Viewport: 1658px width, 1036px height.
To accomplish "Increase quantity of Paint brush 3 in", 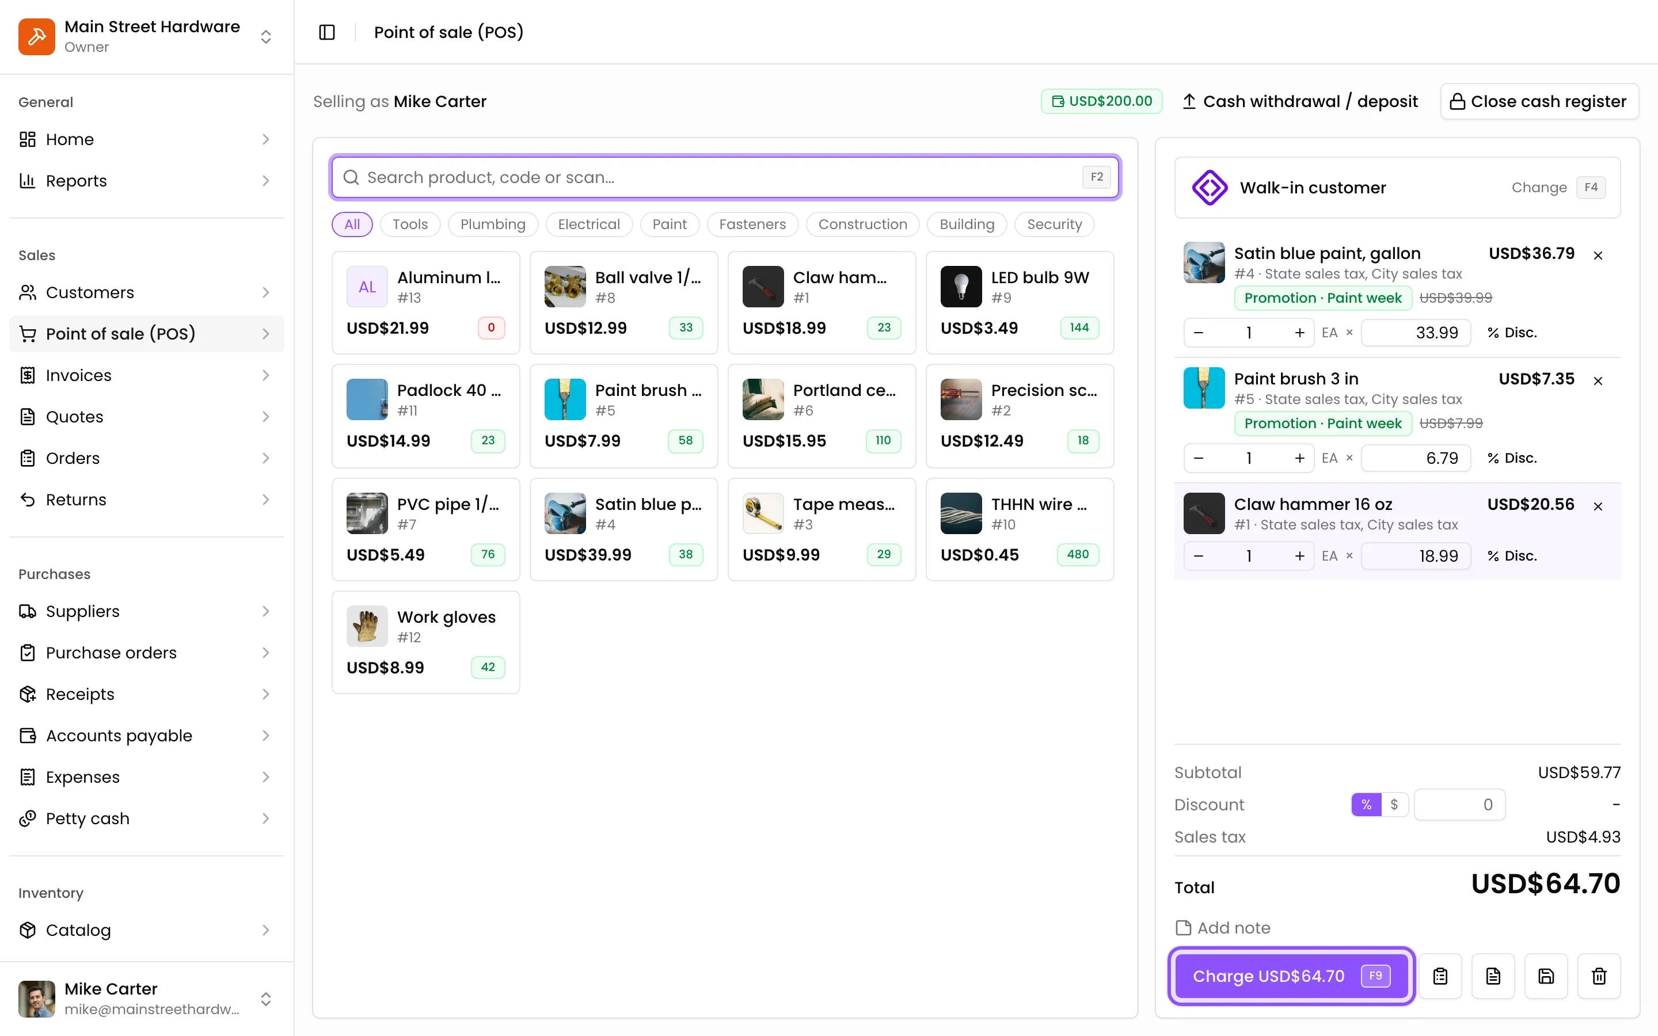I will [1299, 458].
